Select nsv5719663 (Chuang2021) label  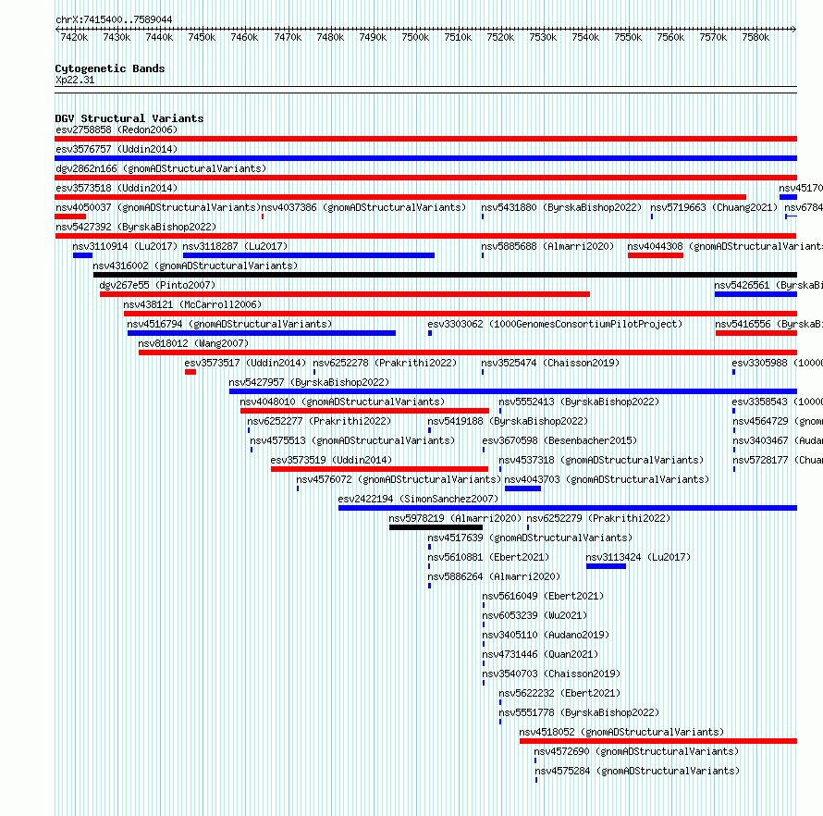click(714, 207)
